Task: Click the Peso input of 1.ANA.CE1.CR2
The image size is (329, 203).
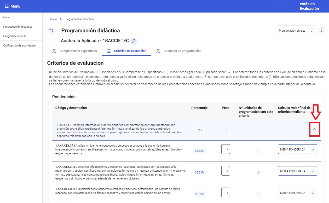Action: click(x=226, y=171)
